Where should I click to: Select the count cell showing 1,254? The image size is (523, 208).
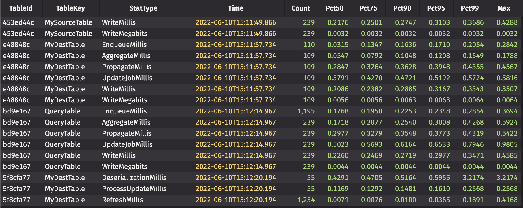pyautogui.click(x=306, y=200)
